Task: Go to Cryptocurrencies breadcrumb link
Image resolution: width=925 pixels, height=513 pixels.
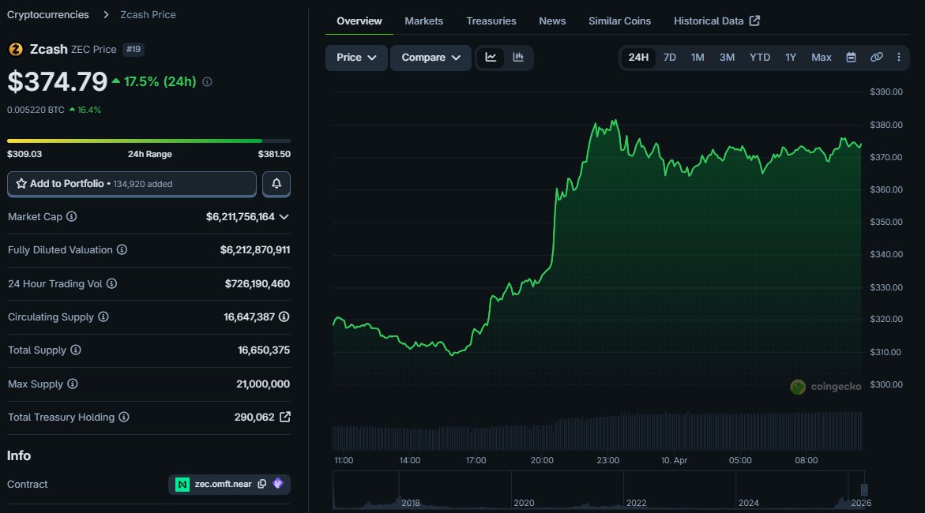Action: click(47, 14)
